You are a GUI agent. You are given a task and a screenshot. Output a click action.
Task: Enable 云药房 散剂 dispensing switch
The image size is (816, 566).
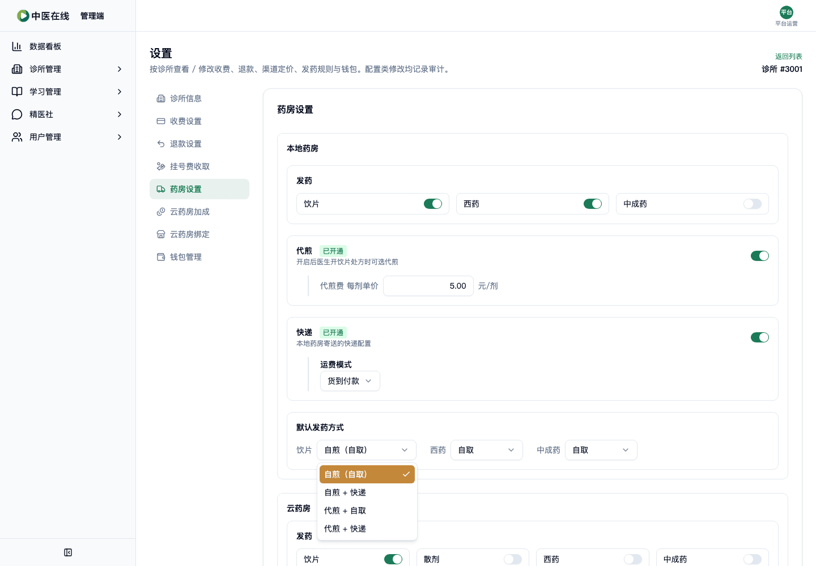pos(513,559)
